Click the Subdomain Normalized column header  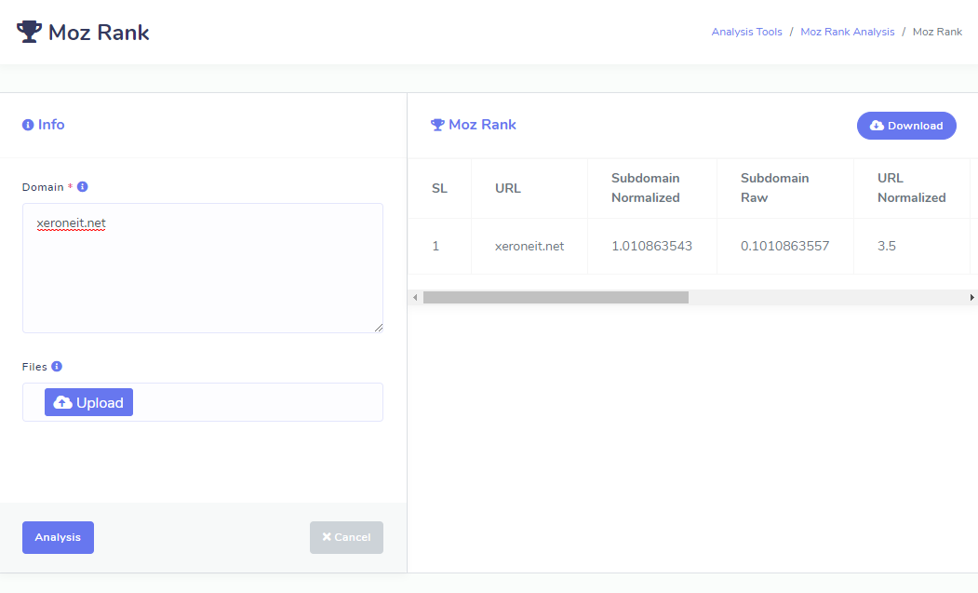(x=645, y=188)
